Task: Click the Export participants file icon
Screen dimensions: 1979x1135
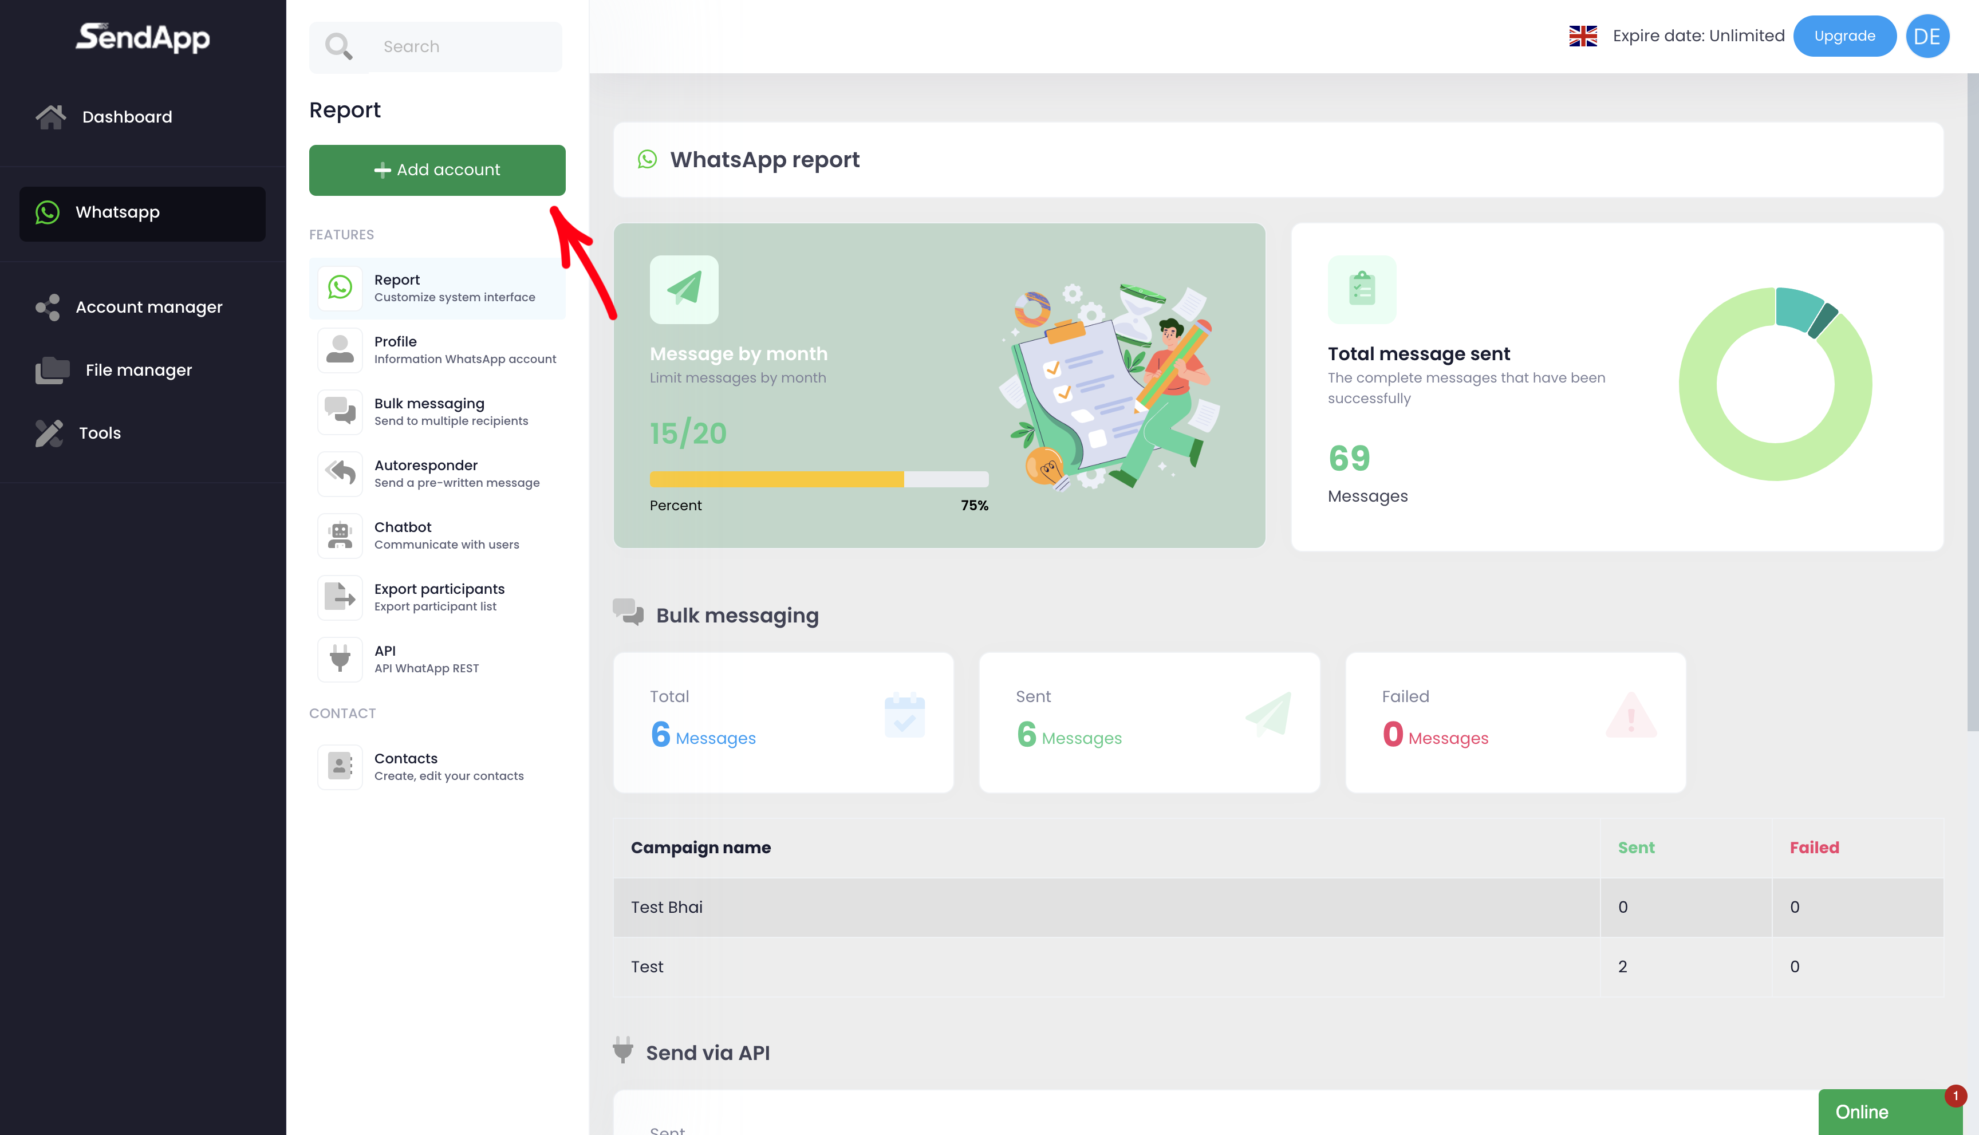Action: [x=340, y=597]
